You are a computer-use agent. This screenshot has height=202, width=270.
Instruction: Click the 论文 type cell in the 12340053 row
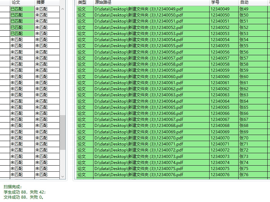click(x=82, y=34)
